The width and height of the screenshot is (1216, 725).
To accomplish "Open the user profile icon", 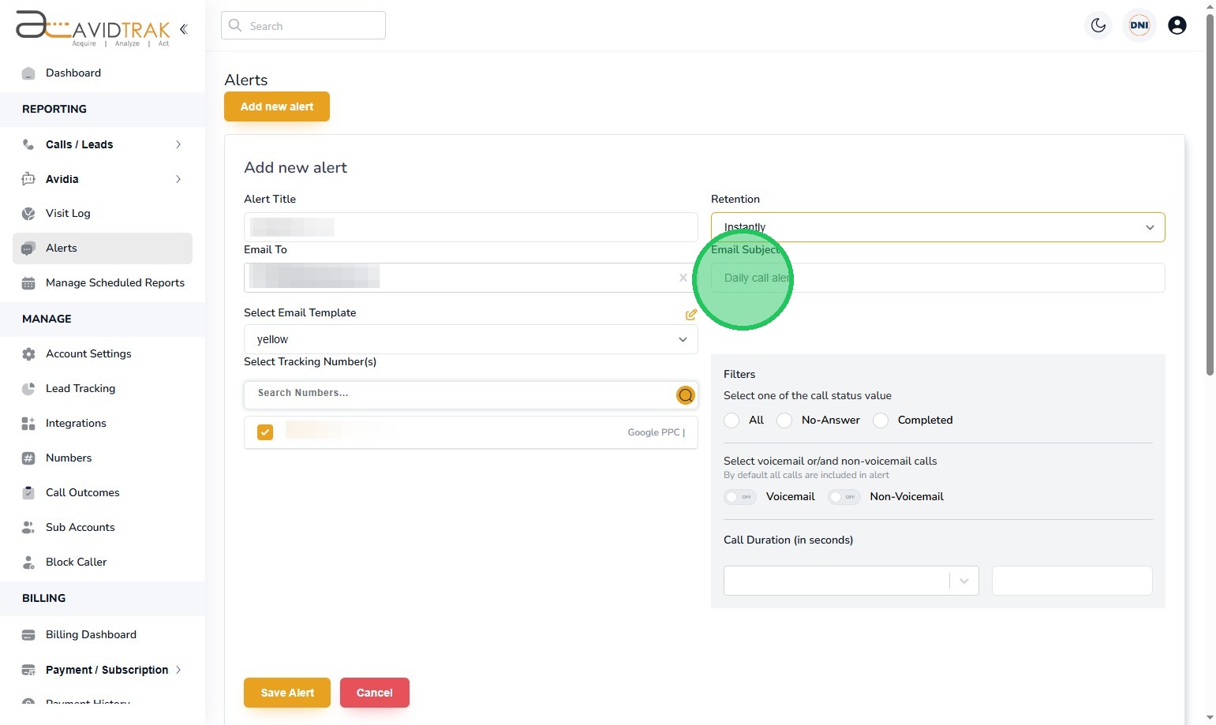I will click(1177, 25).
